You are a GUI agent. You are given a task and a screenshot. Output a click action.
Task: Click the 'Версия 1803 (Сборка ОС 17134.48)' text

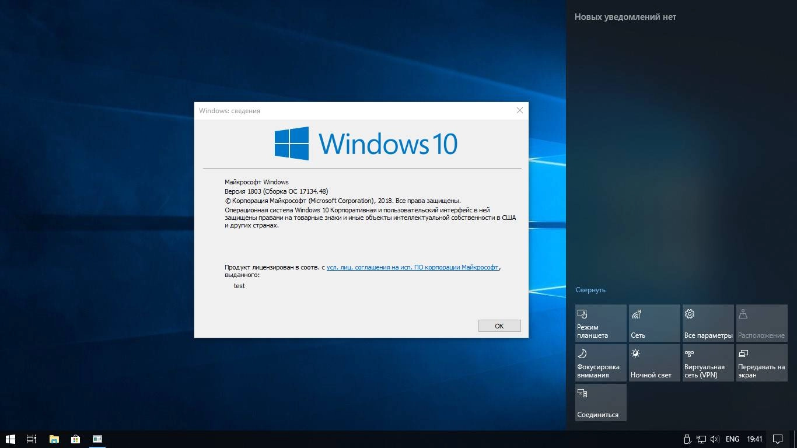point(277,191)
